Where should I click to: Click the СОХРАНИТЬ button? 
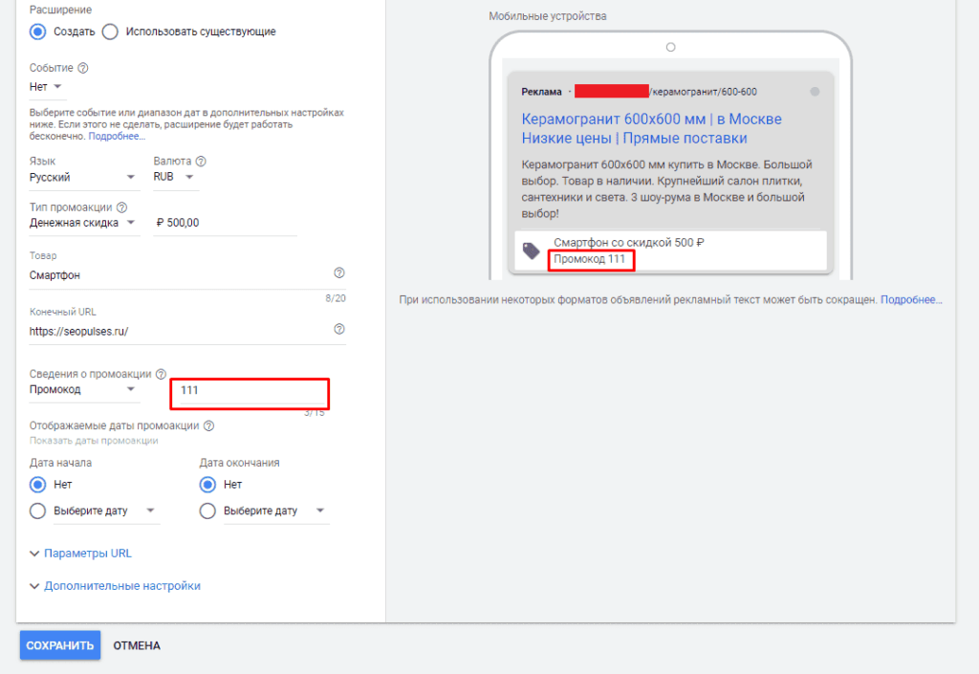[60, 645]
